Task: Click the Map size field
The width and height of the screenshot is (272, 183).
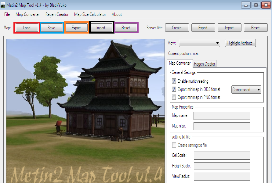Action: 222,126
